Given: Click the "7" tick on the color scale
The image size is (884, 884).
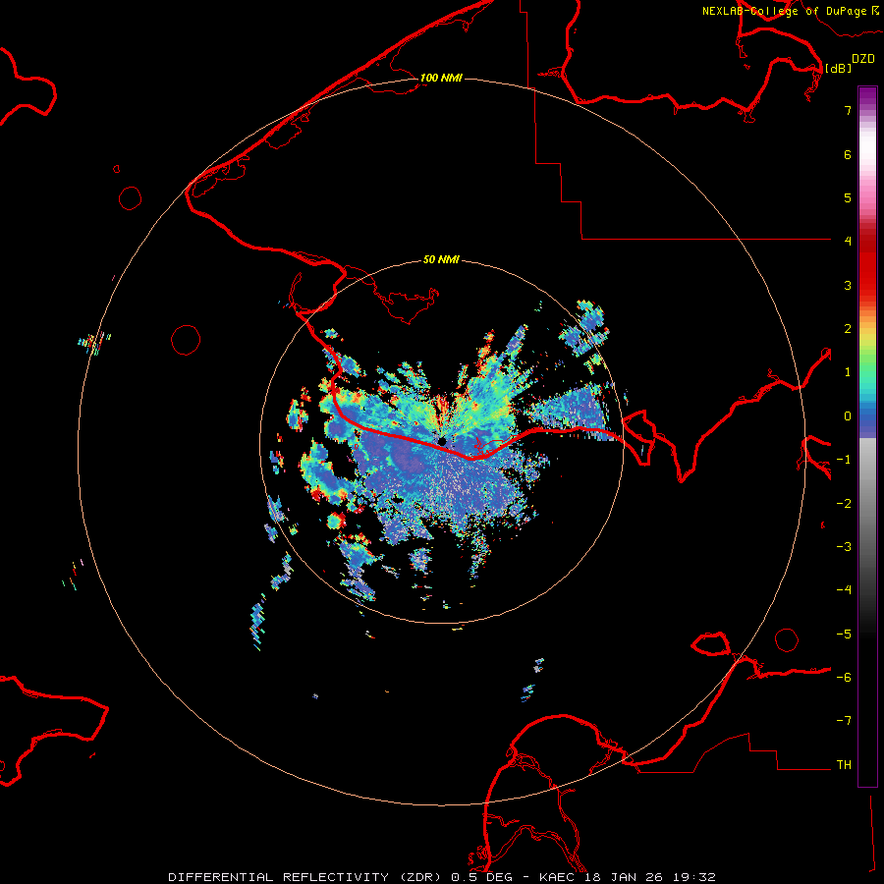Looking at the screenshot, I should click(848, 110).
